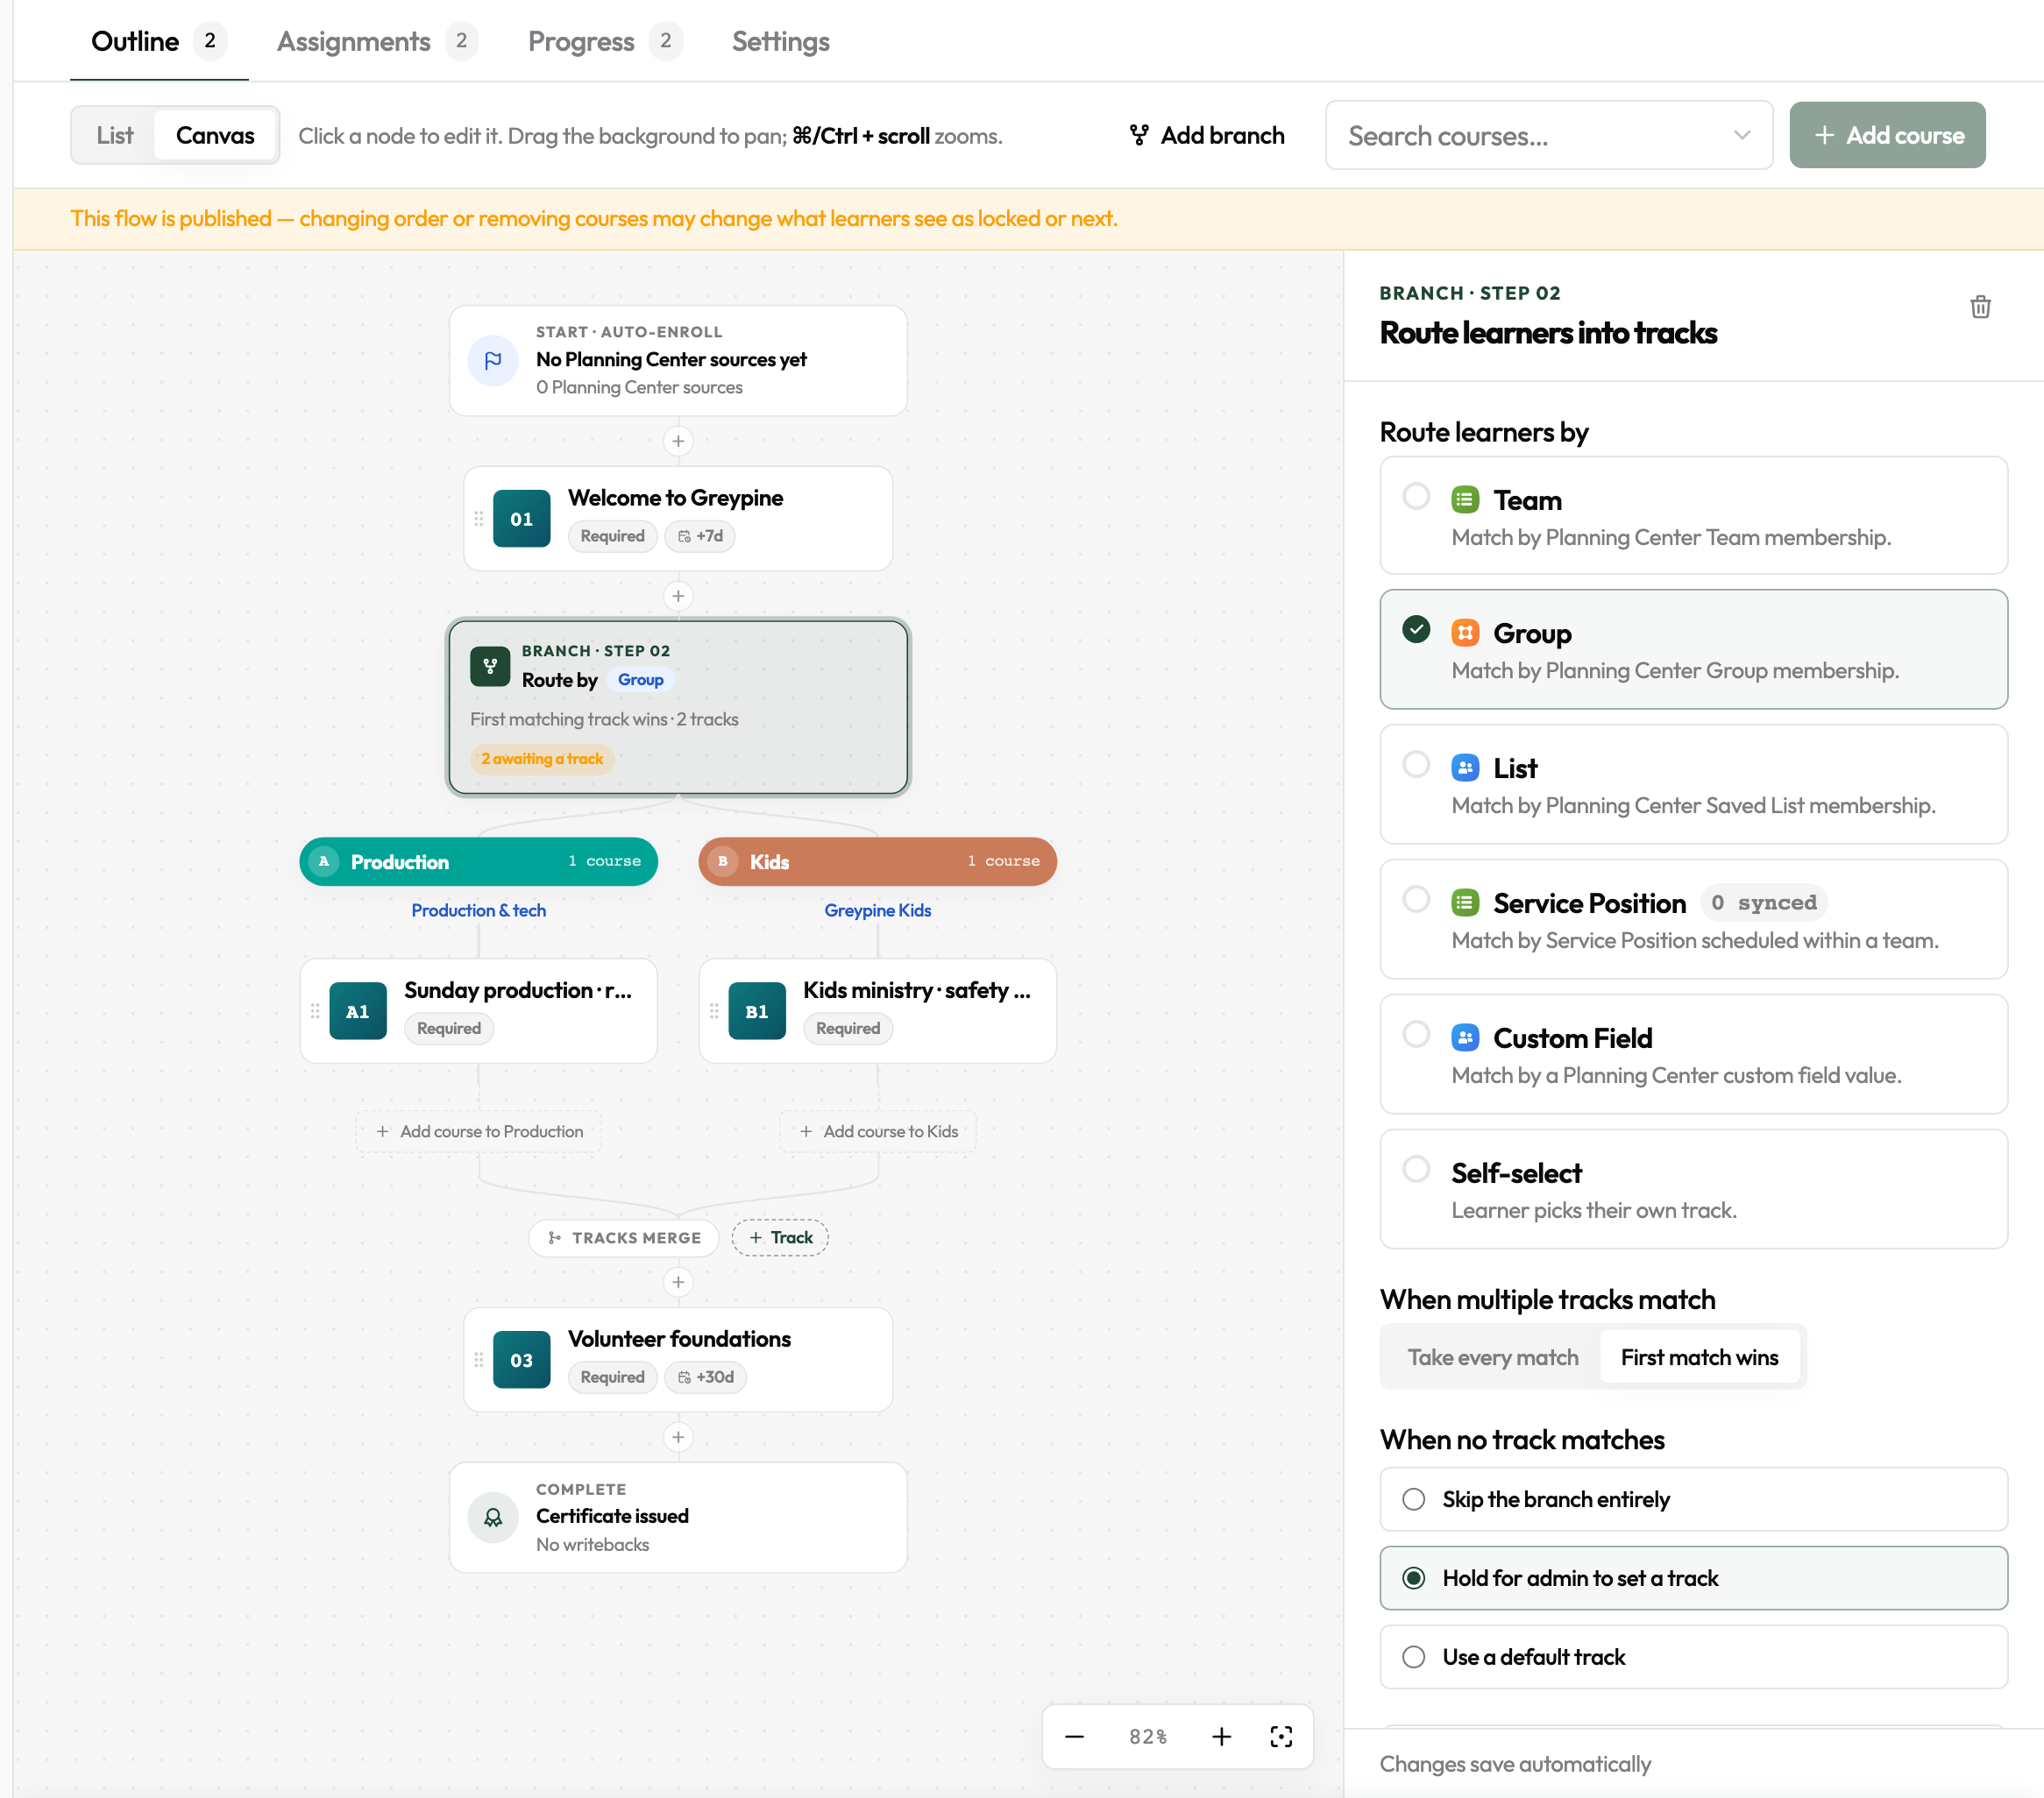Open the Greypine Kids link
The width and height of the screenshot is (2044, 1798).
coord(877,910)
